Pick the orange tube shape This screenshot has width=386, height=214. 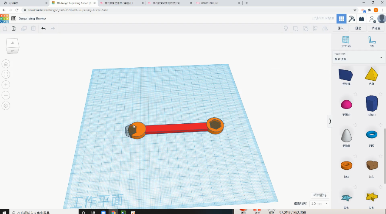346,165
